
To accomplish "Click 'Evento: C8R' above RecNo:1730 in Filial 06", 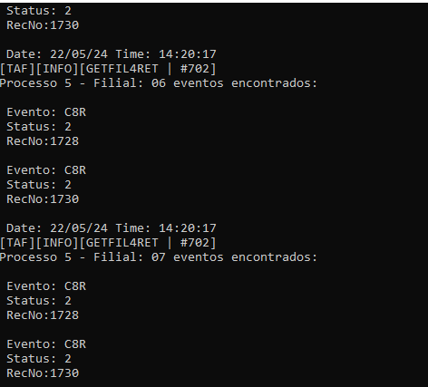I will [x=46, y=170].
